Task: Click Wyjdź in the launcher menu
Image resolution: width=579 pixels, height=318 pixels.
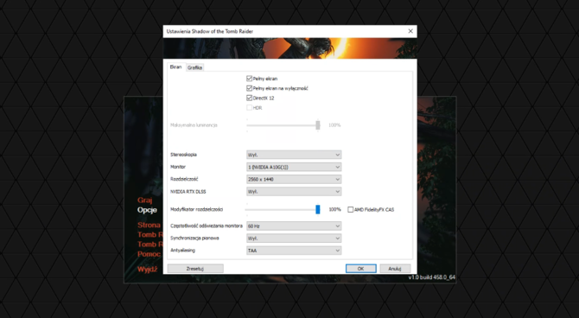Action: (x=147, y=270)
